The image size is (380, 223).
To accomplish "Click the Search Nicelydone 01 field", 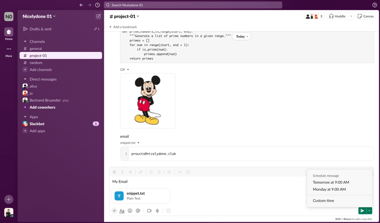I will [x=193, y=5].
